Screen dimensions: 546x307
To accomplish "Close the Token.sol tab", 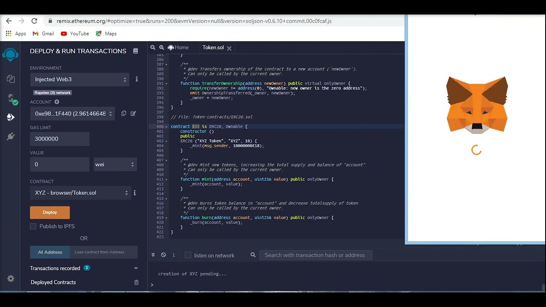I will (229, 48).
